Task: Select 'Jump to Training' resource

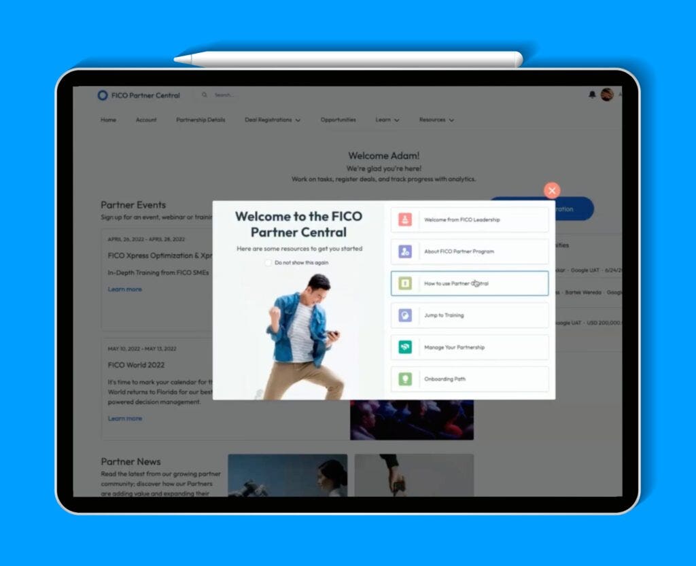Action: pyautogui.click(x=470, y=315)
